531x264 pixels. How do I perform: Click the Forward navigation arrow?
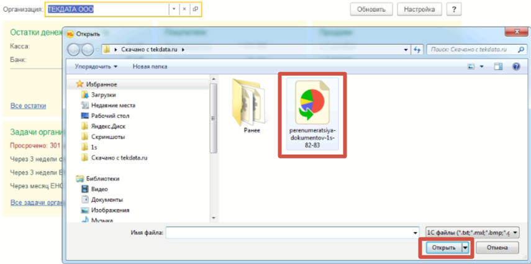[88, 50]
